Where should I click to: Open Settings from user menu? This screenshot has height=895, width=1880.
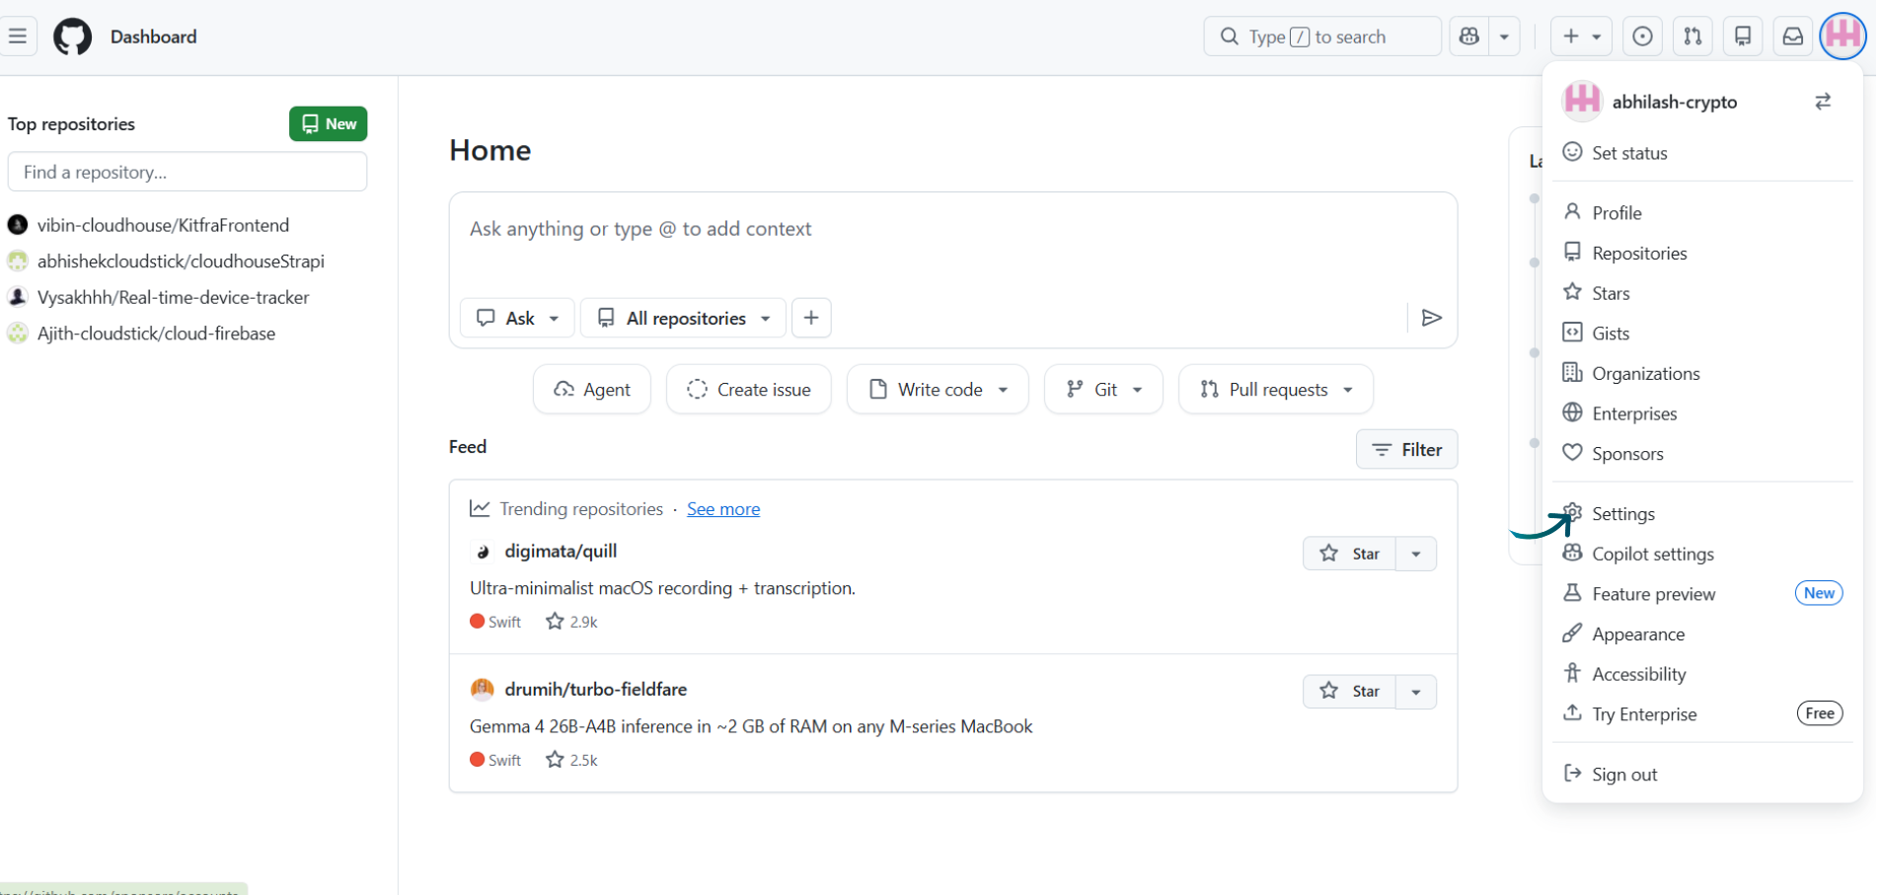click(x=1702, y=514)
